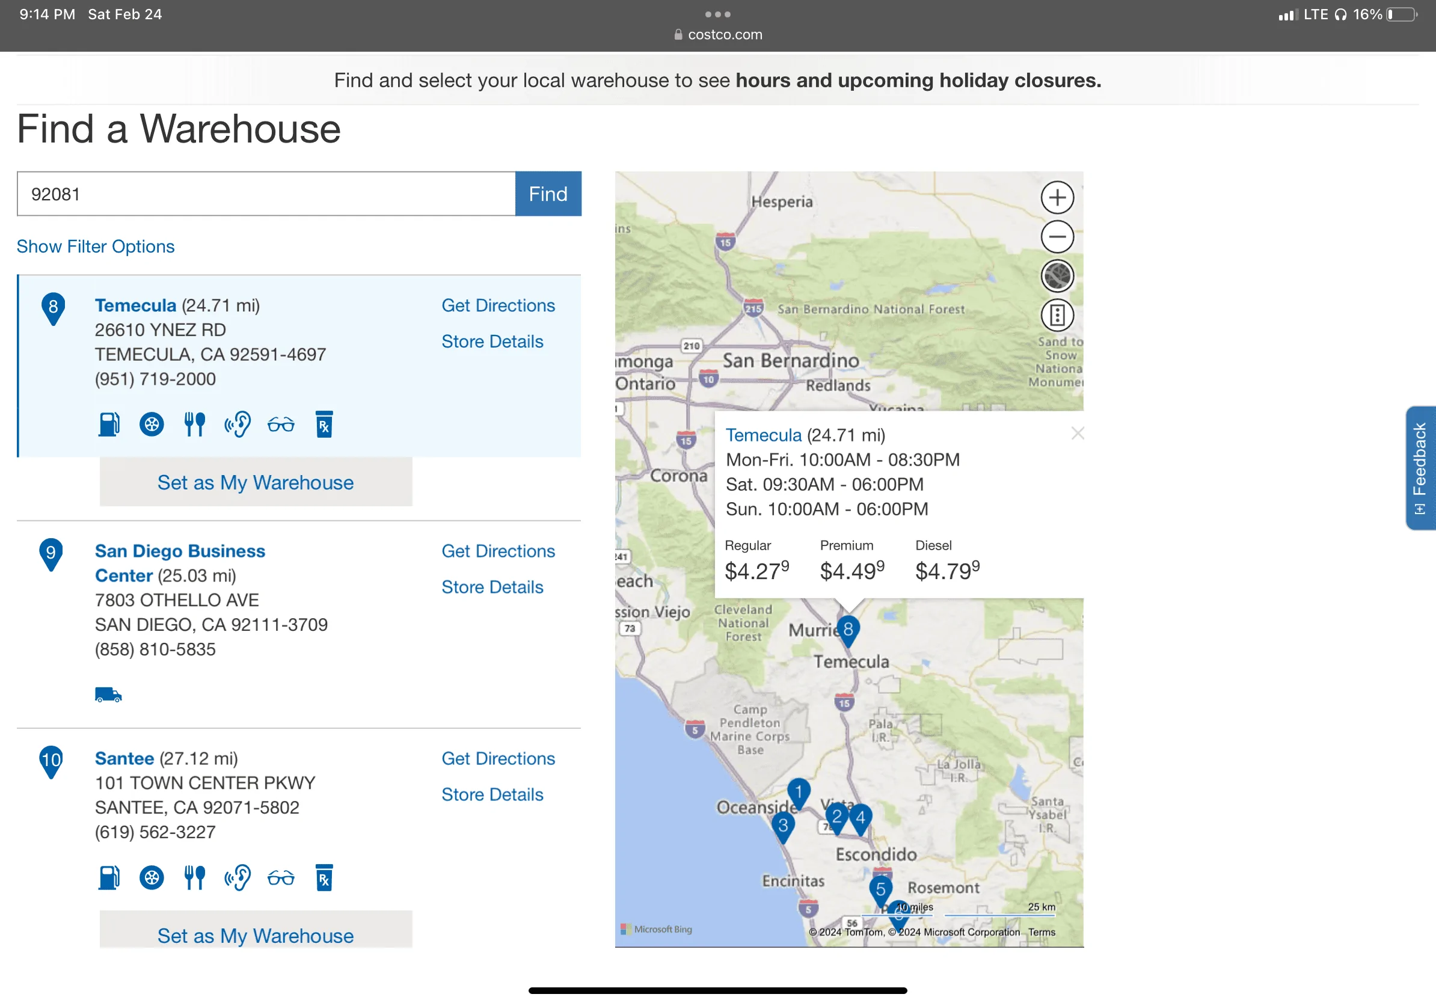
Task: Get Directions to the Santee warehouse
Action: [498, 758]
